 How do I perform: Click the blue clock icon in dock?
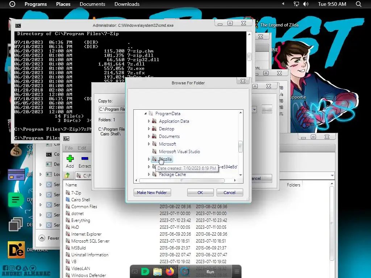coord(185,271)
